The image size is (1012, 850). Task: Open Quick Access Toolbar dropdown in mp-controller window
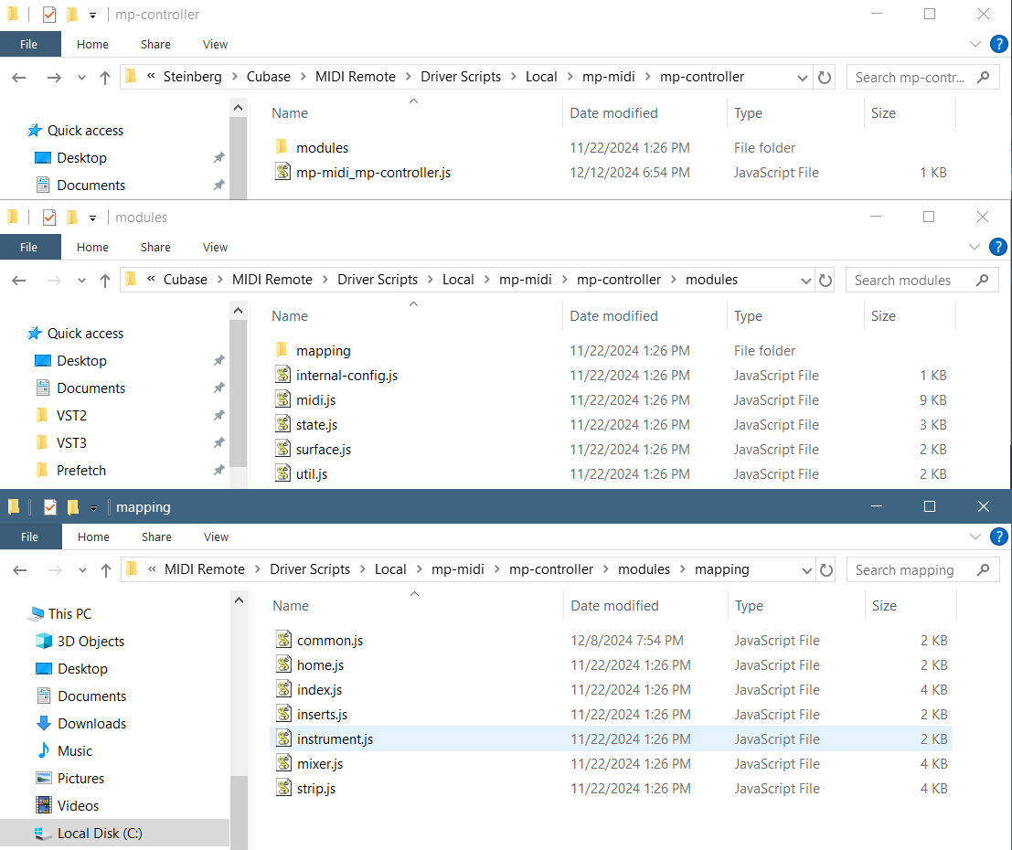[x=93, y=16]
